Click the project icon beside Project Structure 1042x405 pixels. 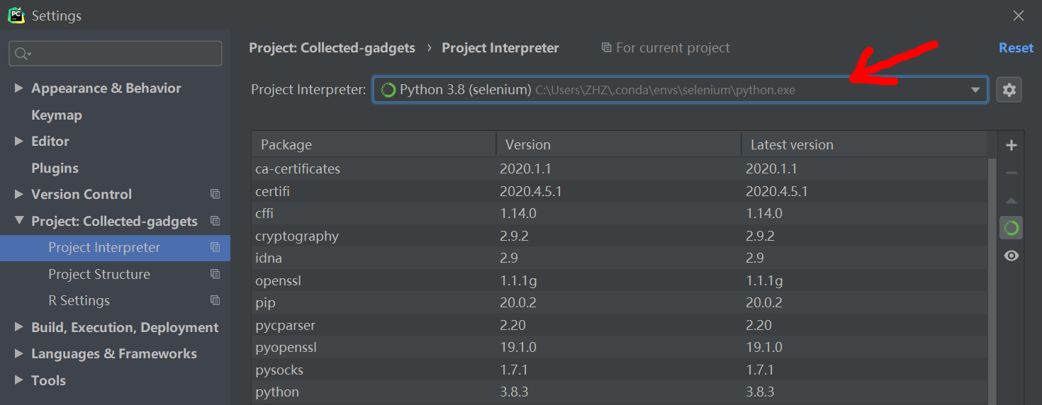pos(215,274)
